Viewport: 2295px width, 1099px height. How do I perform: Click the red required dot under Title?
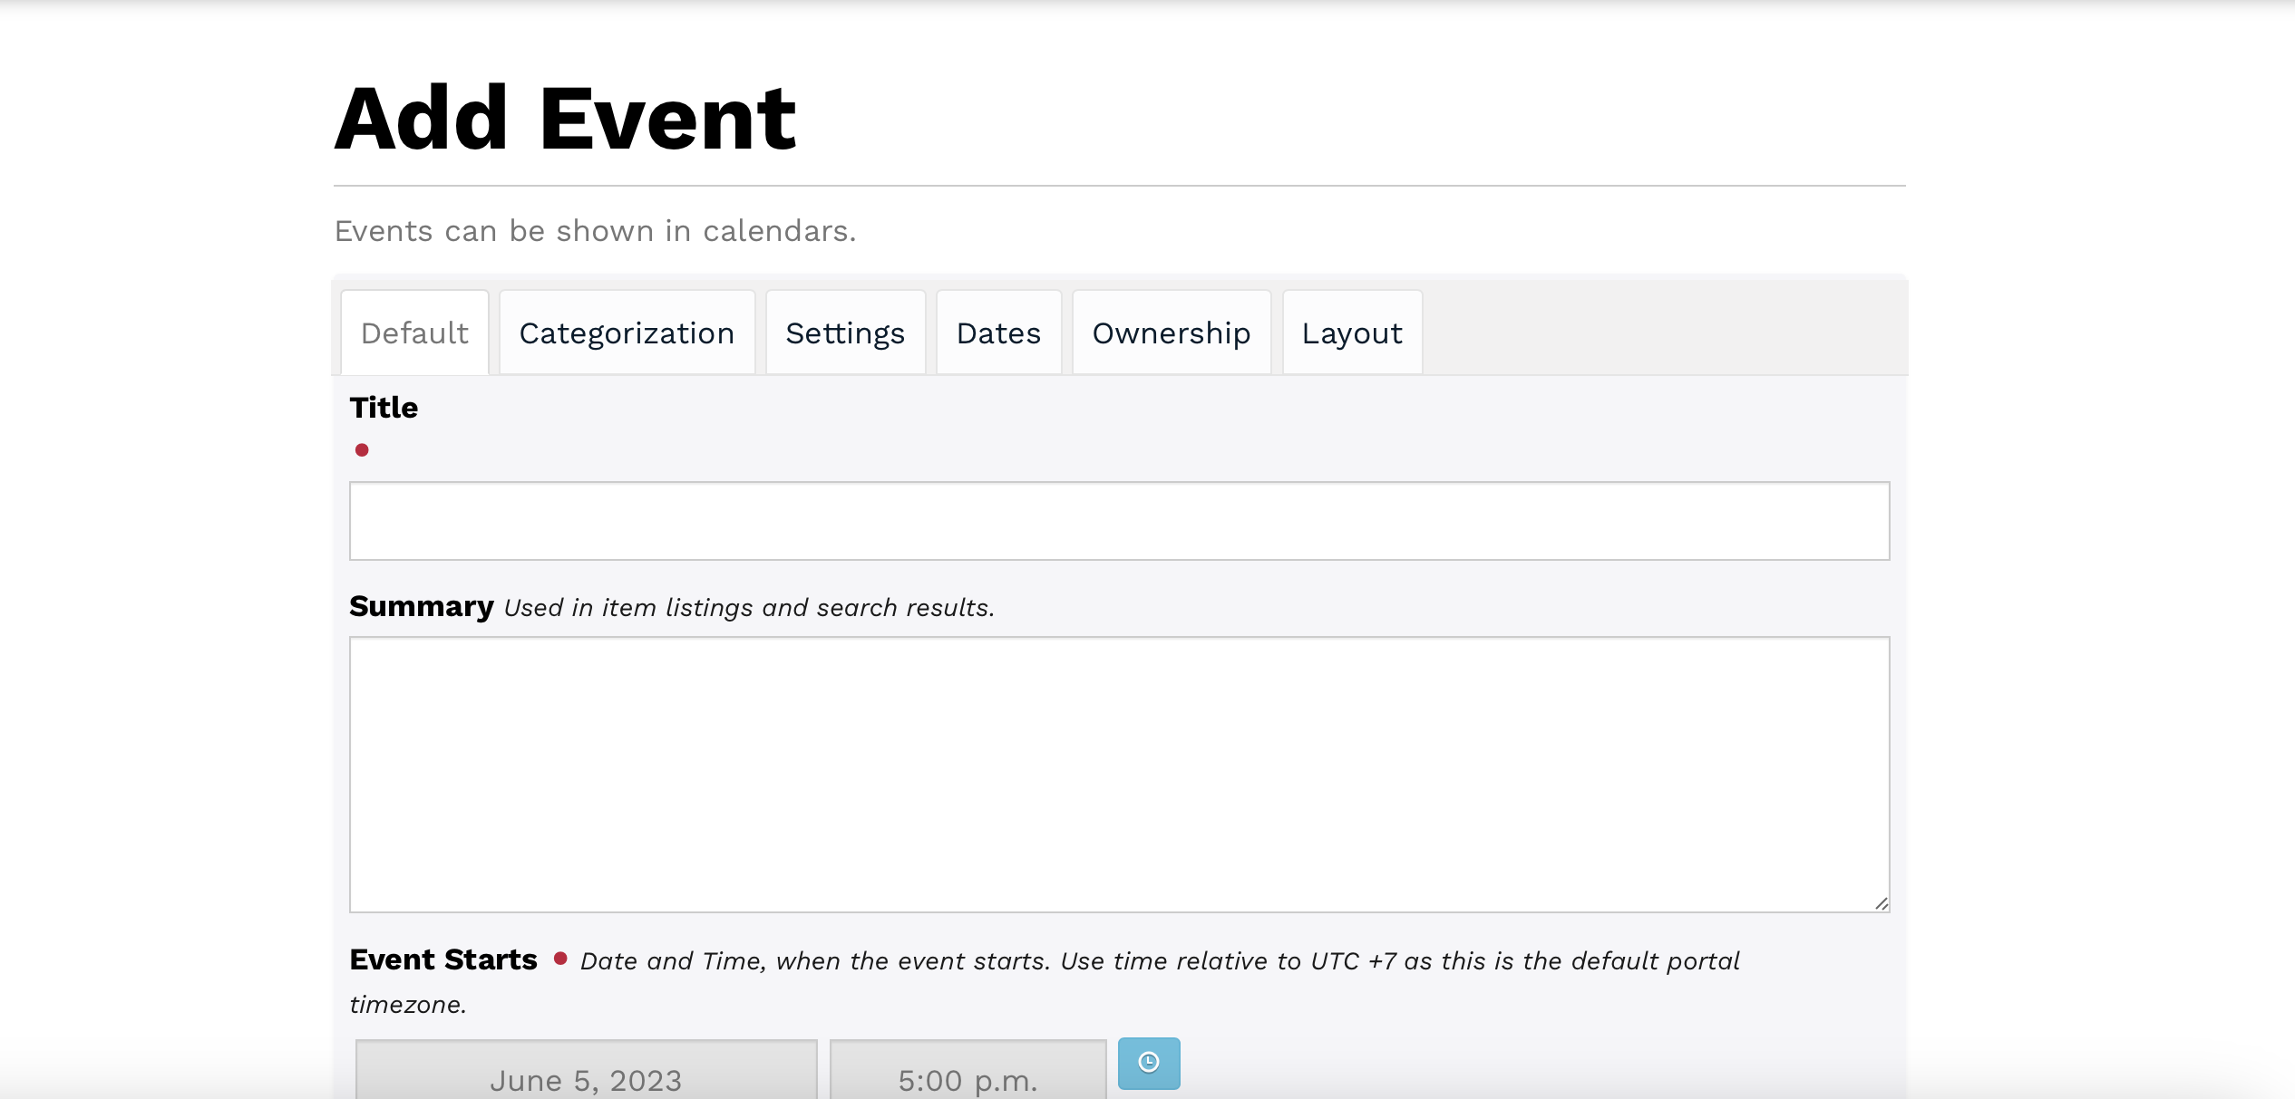coord(362,450)
